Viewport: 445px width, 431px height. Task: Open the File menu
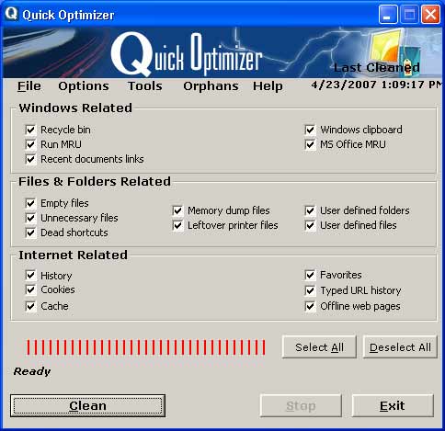pyautogui.click(x=29, y=86)
